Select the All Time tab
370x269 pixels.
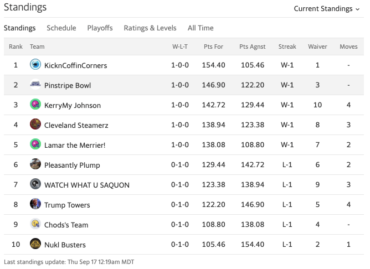[x=201, y=28]
